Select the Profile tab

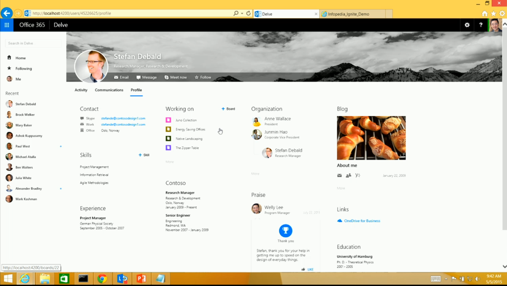136,90
